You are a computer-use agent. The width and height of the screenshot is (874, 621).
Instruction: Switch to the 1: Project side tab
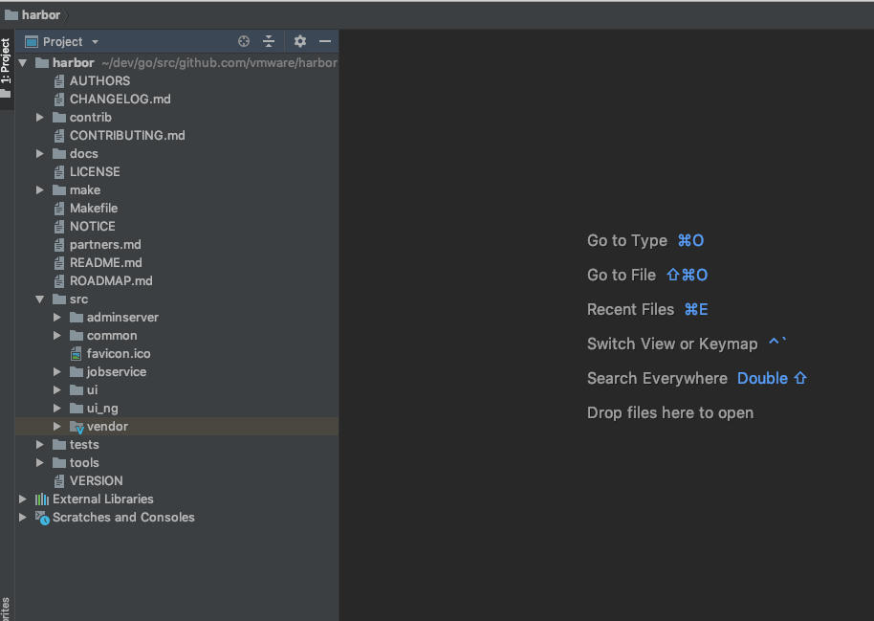click(6, 62)
